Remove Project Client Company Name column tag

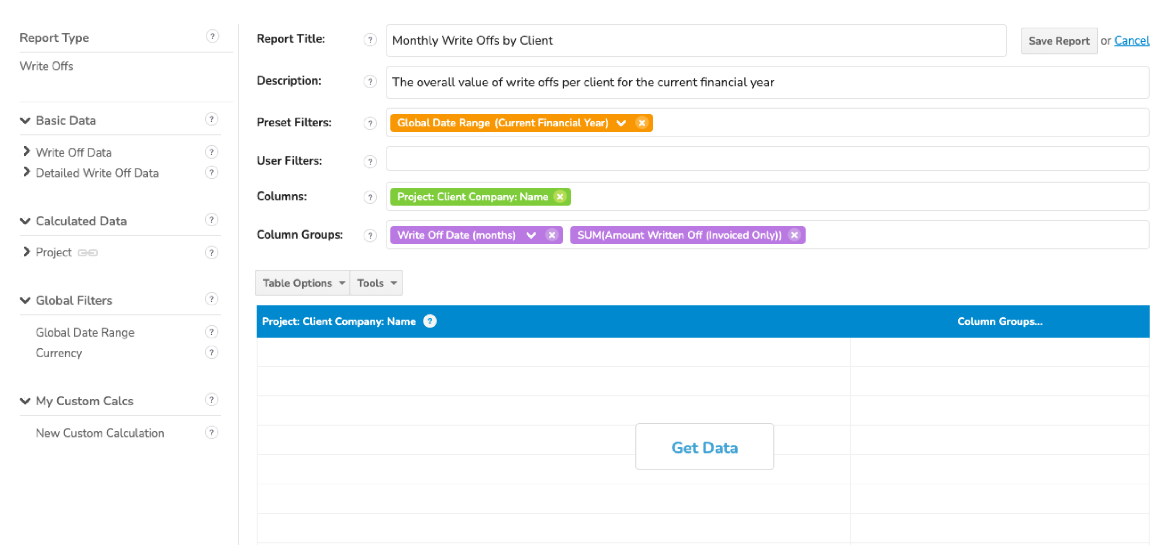560,197
